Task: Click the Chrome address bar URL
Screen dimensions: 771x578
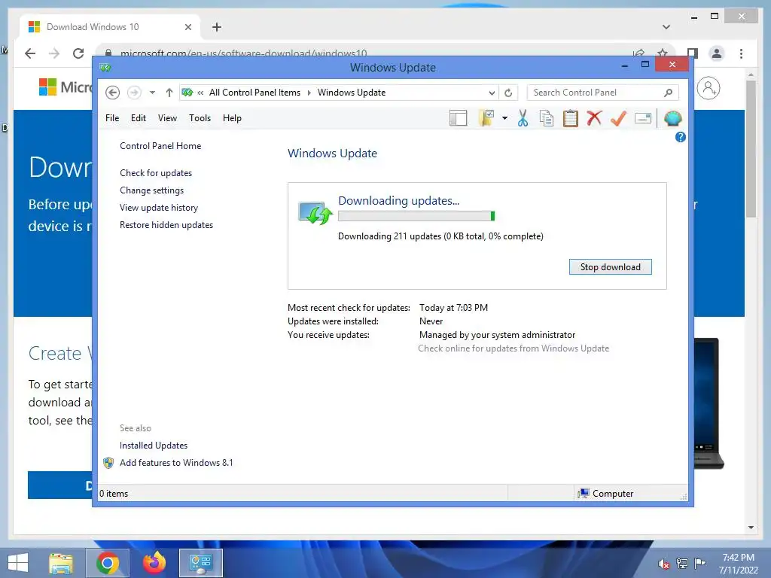Action: click(243, 53)
